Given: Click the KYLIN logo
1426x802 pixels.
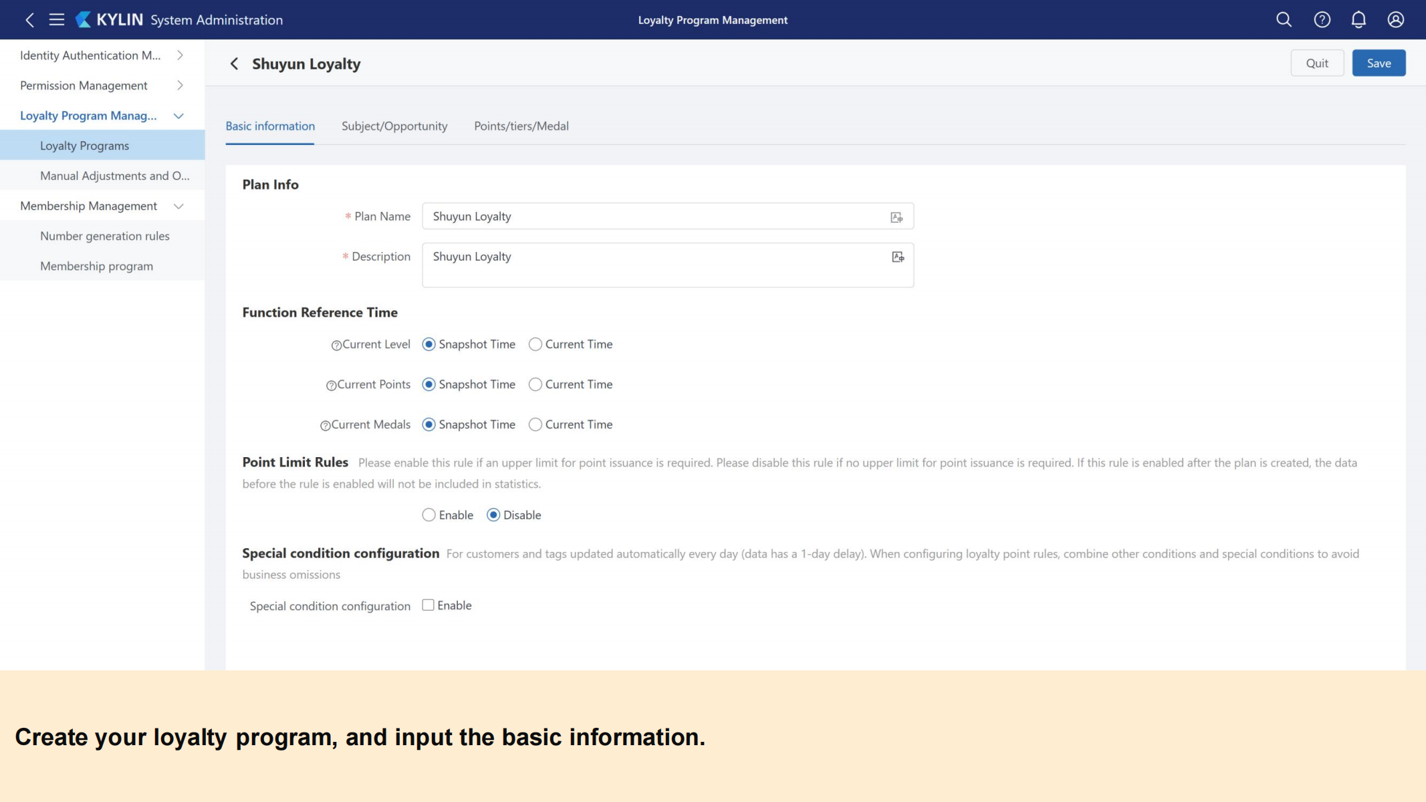Looking at the screenshot, I should [x=109, y=20].
